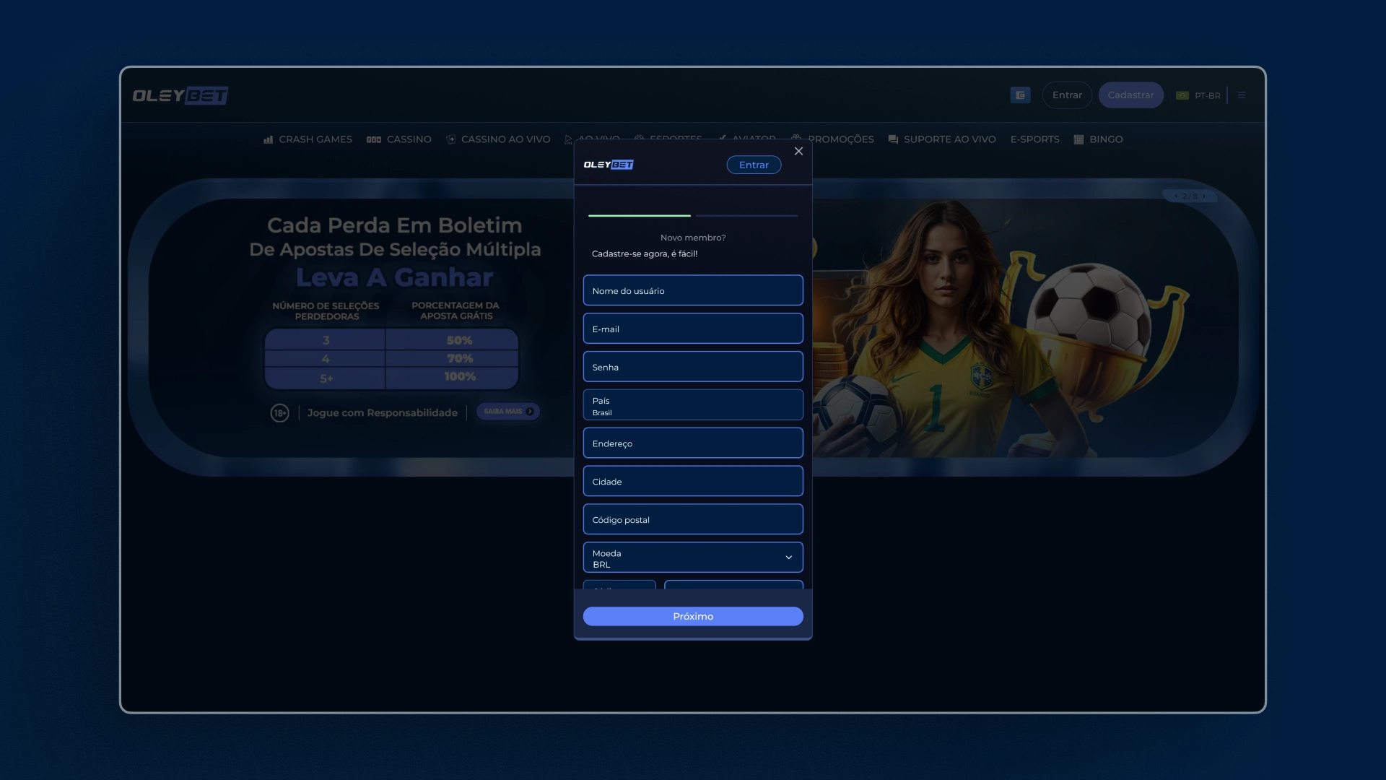Click the OleyBet logo in modal header
The image size is (1386, 780).
pyautogui.click(x=609, y=165)
